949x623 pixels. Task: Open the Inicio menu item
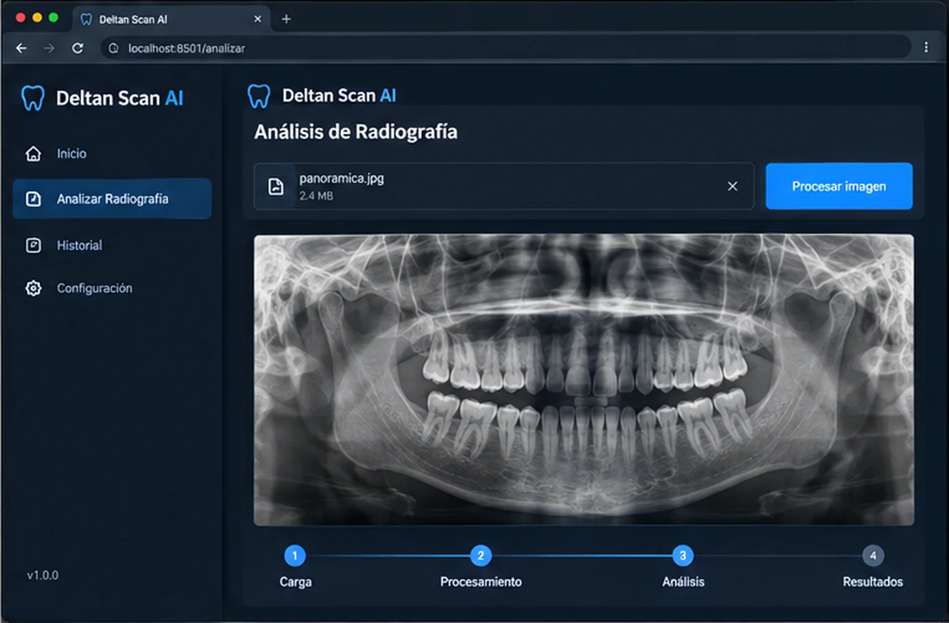pyautogui.click(x=112, y=154)
